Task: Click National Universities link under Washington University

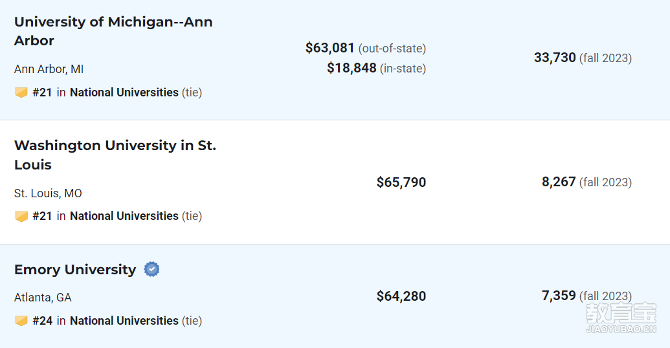Action: (124, 216)
